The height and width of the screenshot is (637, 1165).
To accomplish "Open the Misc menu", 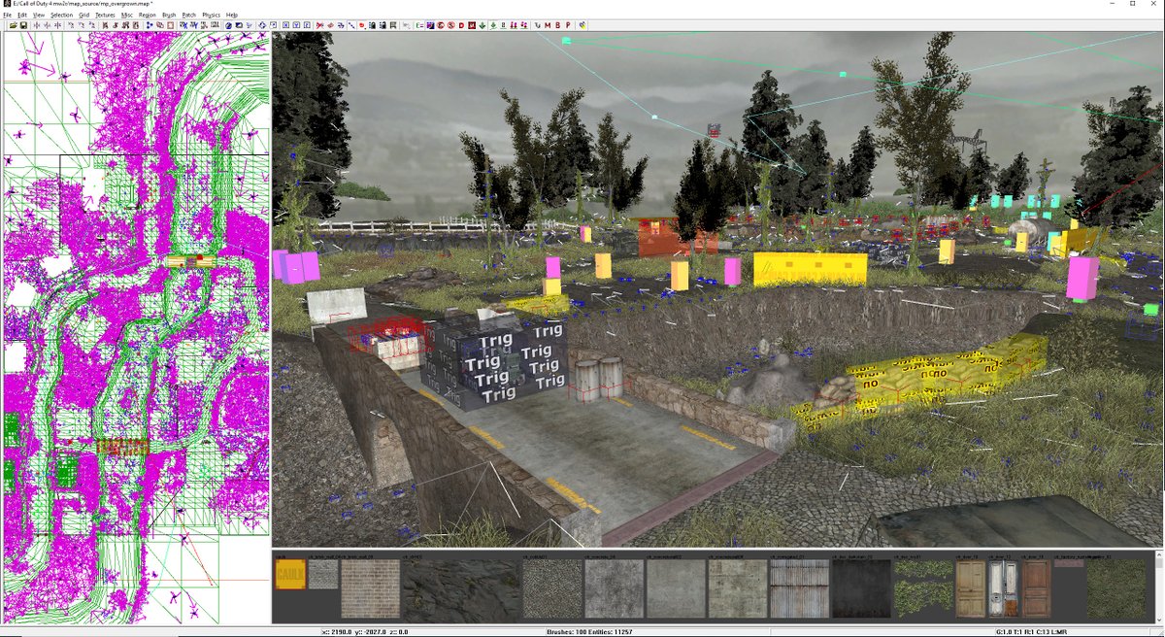I will [127, 16].
